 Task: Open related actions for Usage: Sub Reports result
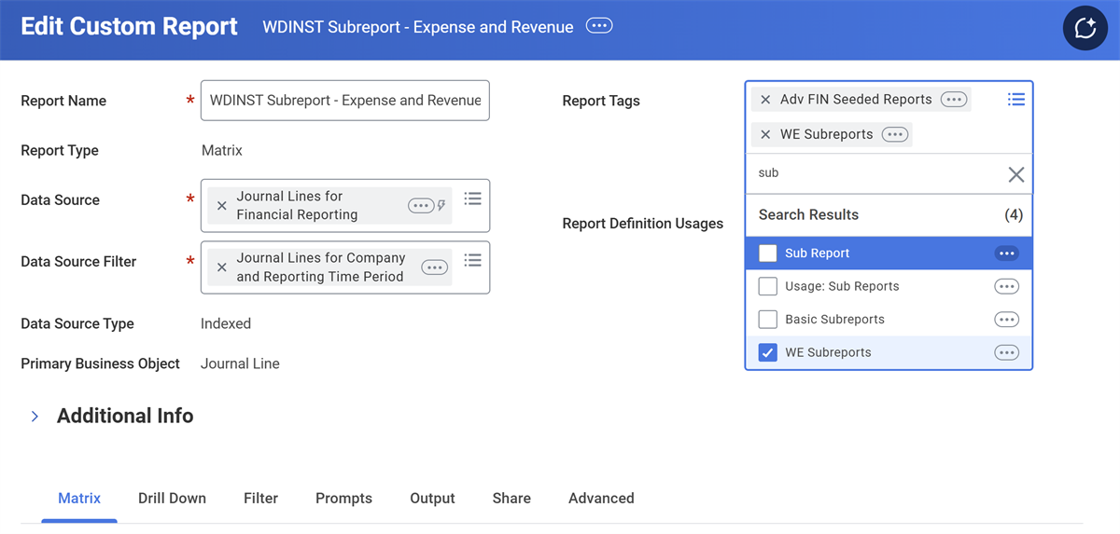(x=1006, y=286)
